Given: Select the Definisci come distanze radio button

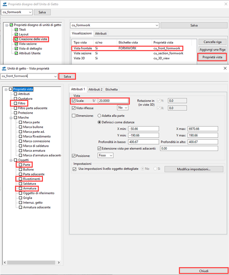Looking at the screenshot, I should click(99, 122).
